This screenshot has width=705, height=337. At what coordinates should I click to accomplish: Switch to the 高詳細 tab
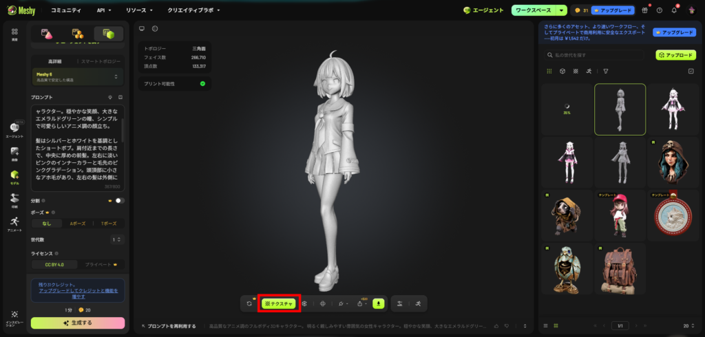coord(54,61)
